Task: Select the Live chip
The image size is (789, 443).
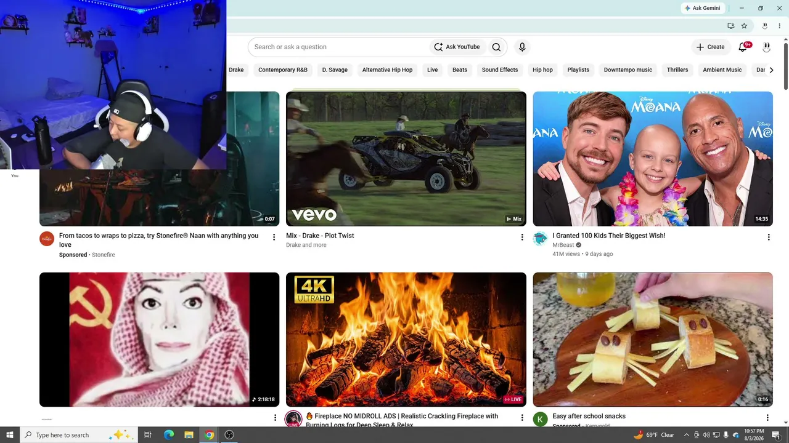Action: click(433, 70)
